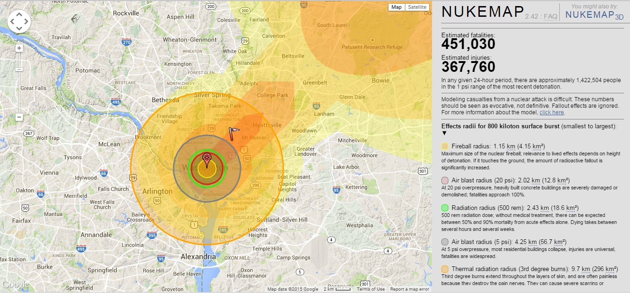Click the zoom slider handle

point(19,69)
